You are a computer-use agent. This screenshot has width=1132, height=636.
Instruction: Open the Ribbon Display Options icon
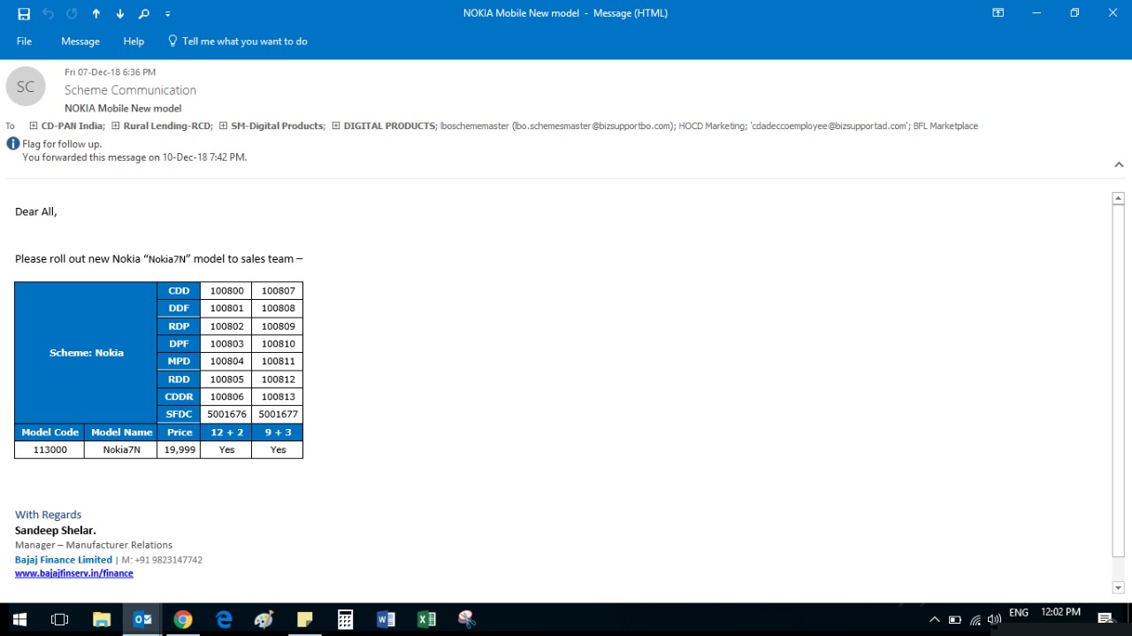point(998,13)
